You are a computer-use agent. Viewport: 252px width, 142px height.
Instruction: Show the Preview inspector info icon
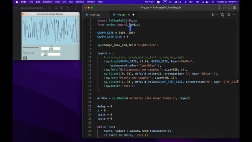click(50, 8)
